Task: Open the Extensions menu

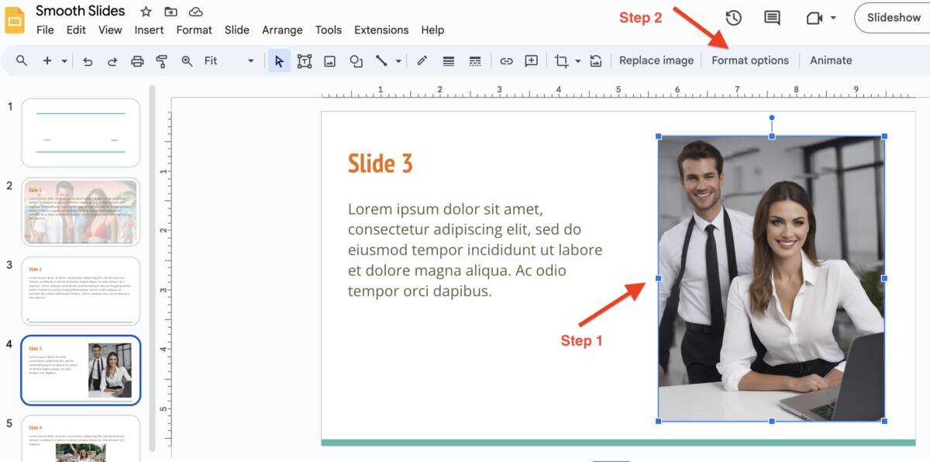Action: pos(381,29)
